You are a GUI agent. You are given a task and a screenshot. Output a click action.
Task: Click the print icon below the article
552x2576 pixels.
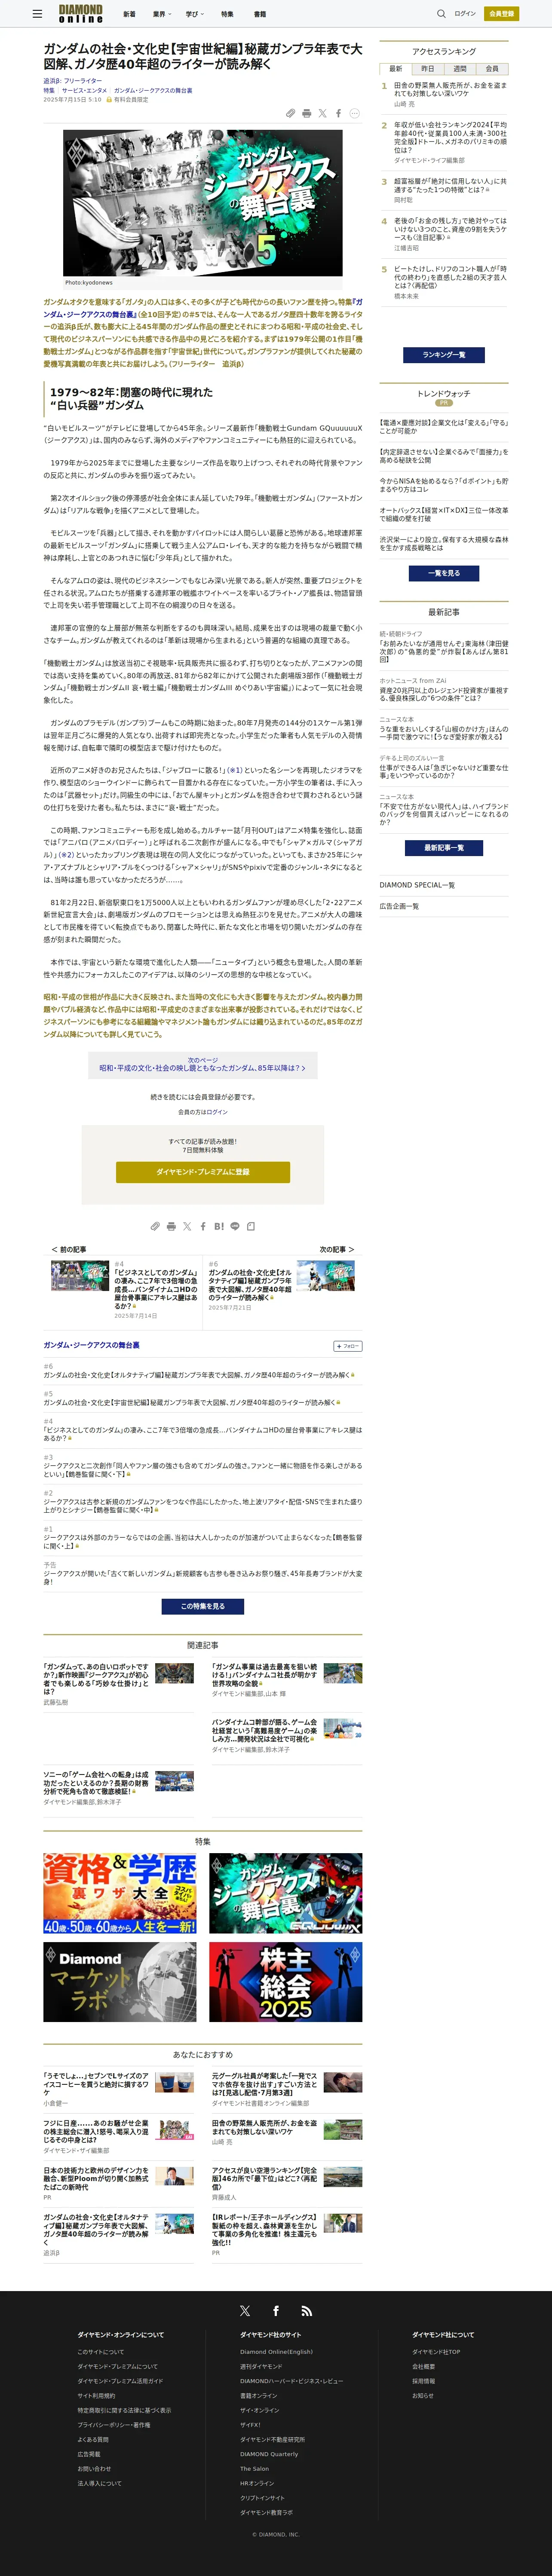(171, 1226)
